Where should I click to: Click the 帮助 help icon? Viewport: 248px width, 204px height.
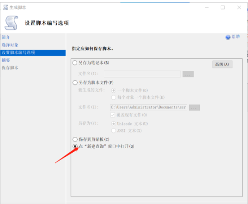point(228,37)
